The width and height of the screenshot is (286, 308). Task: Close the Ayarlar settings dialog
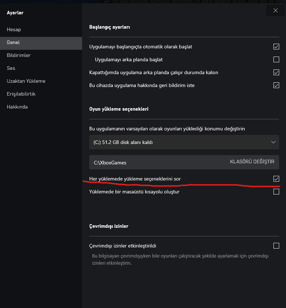276,10
